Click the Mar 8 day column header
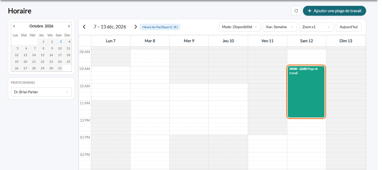The width and height of the screenshot is (382, 170). [x=150, y=41]
